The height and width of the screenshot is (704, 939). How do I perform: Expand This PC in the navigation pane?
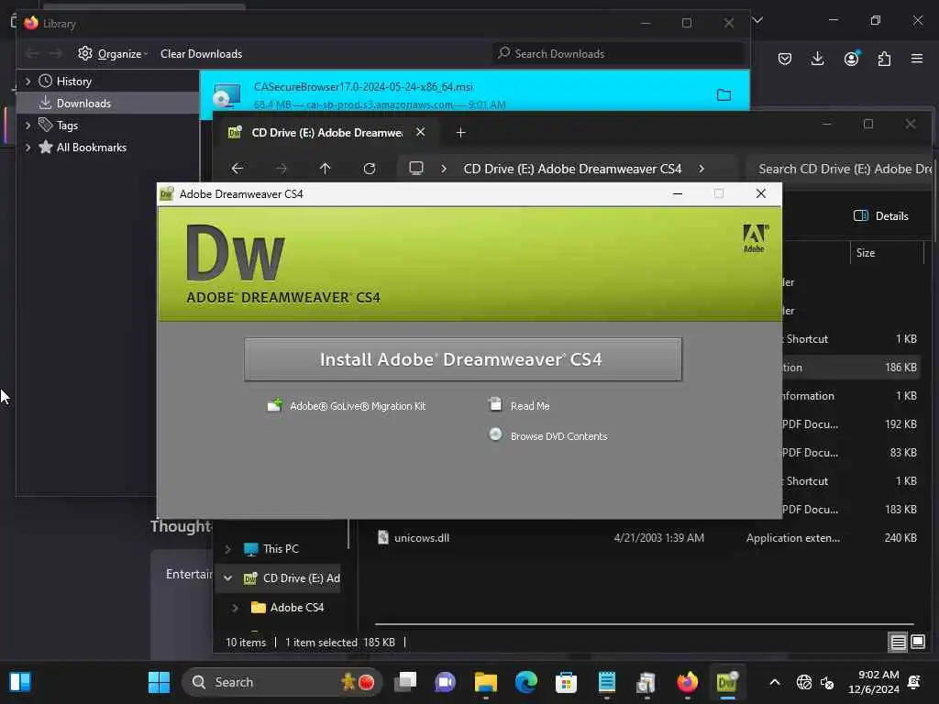point(227,549)
